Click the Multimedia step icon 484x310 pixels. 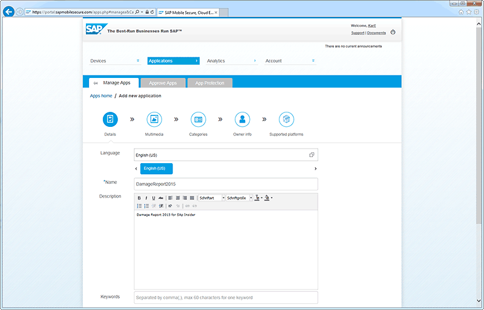pos(154,119)
